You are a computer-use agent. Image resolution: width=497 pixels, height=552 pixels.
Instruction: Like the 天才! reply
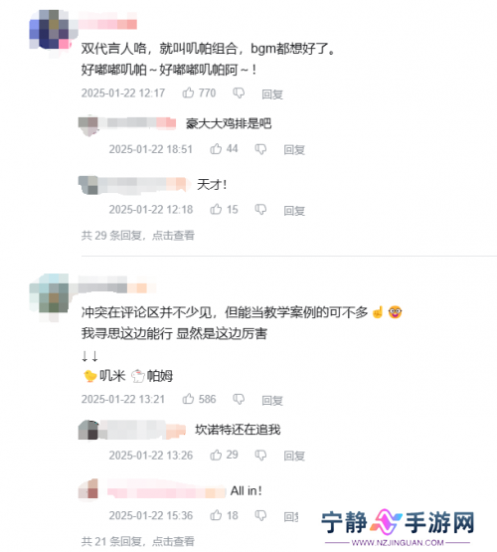tap(216, 210)
